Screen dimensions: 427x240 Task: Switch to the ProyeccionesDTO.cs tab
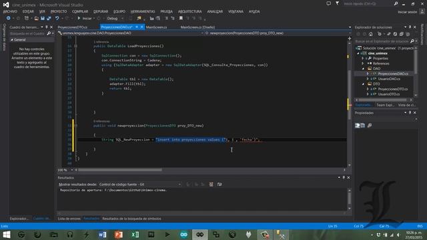73,27
